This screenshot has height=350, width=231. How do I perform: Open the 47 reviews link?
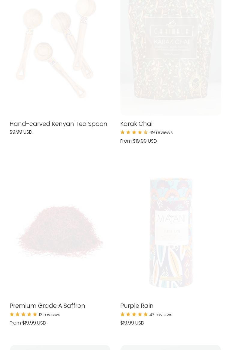click(x=161, y=315)
